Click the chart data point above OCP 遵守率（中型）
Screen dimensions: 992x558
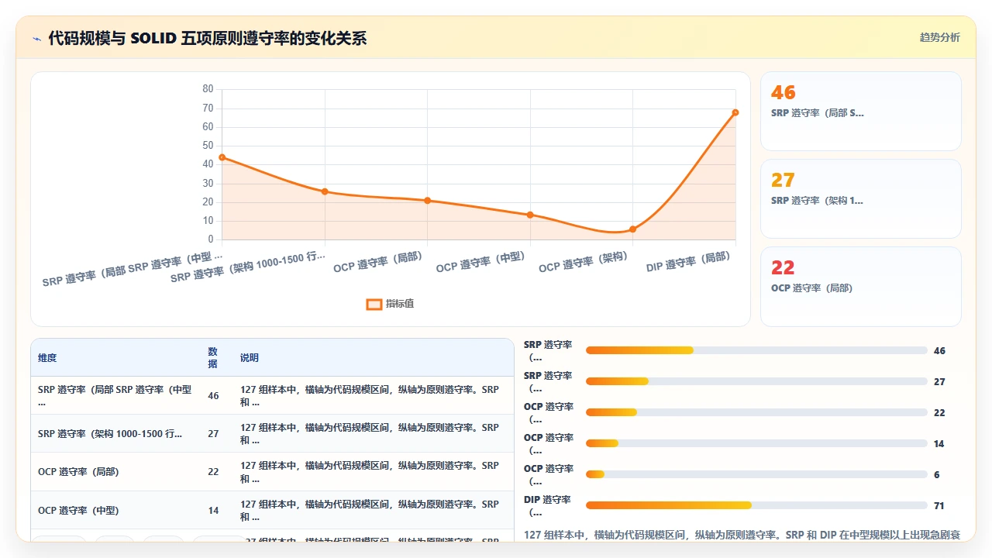pos(530,215)
